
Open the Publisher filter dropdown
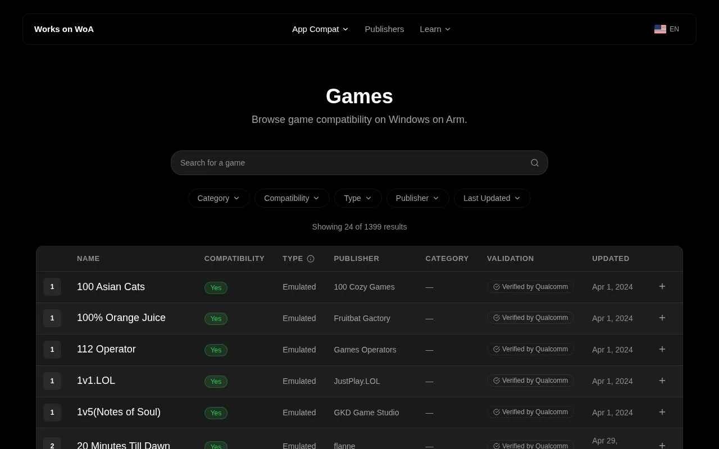(418, 198)
